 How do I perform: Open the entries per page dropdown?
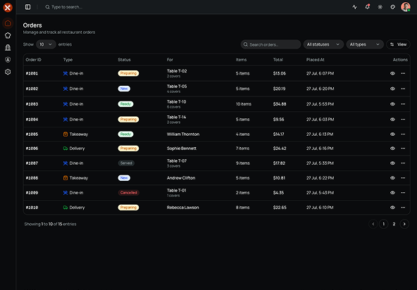46,44
